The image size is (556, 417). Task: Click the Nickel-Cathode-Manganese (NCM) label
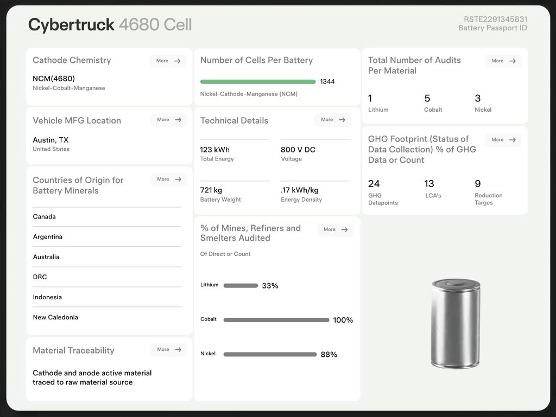249,94
